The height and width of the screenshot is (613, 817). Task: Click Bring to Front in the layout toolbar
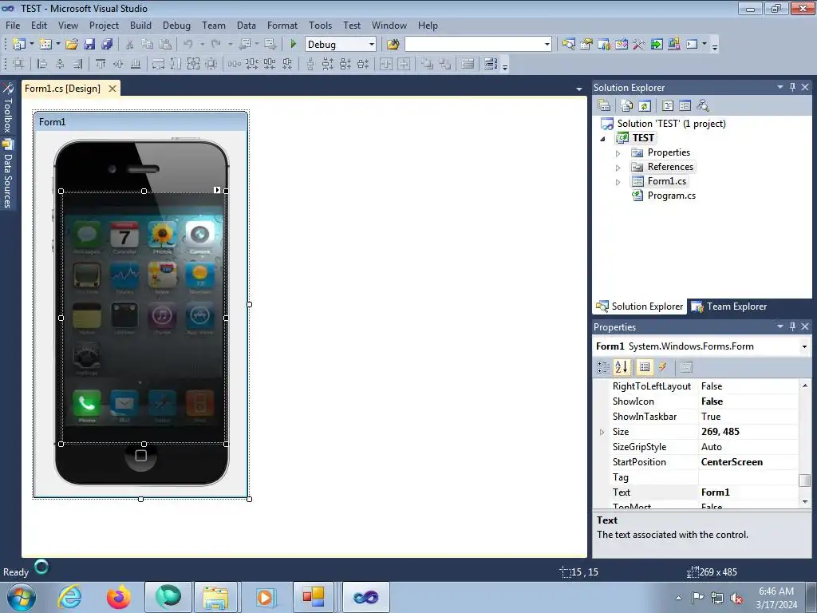tap(428, 64)
